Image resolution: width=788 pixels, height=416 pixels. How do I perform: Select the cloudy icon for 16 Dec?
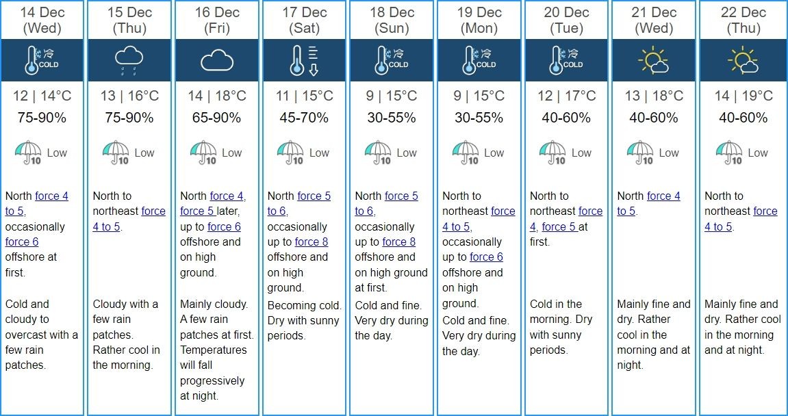(216, 60)
